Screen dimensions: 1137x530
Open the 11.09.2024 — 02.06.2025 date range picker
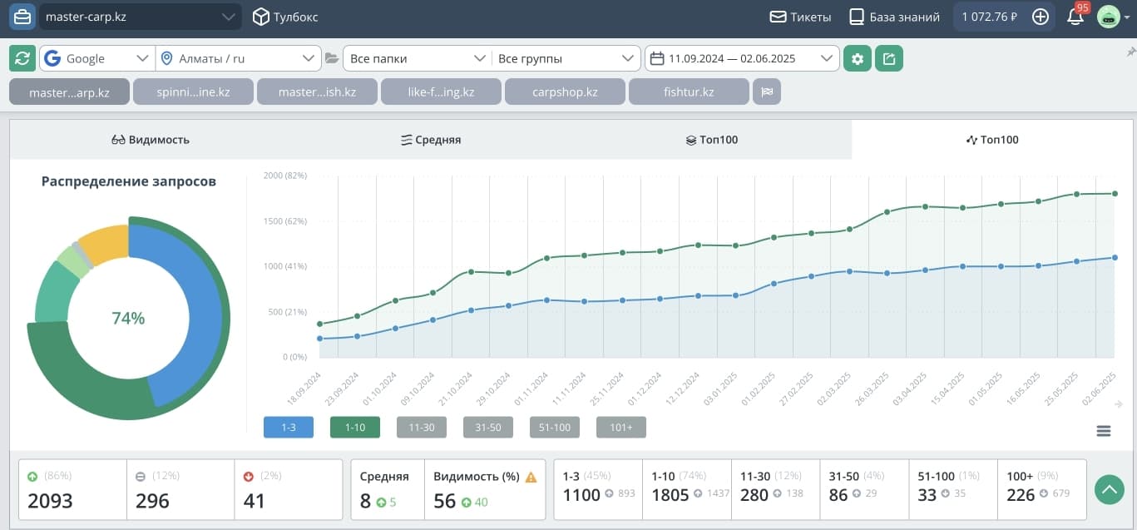point(741,58)
